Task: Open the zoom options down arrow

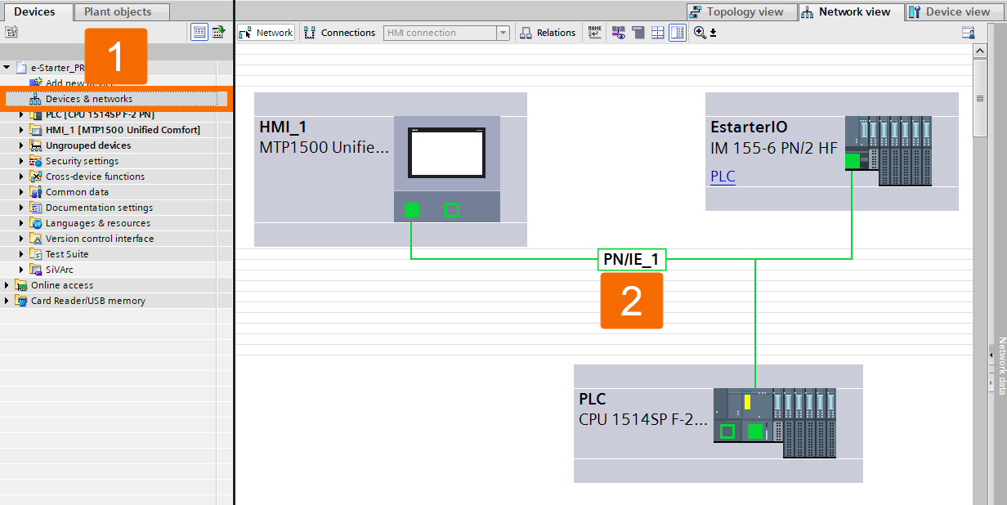Action: 713,34
